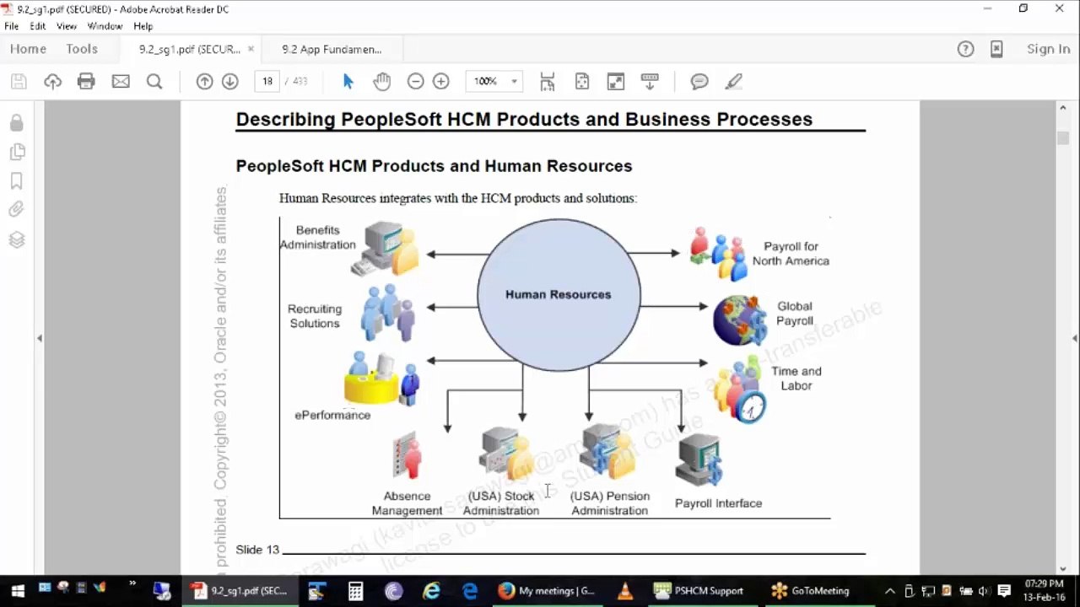This screenshot has width=1080, height=607.
Task: Open VLC media player taskbar icon
Action: point(625,591)
